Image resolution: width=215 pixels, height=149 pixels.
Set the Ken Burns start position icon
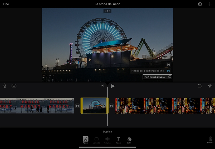point(168,65)
